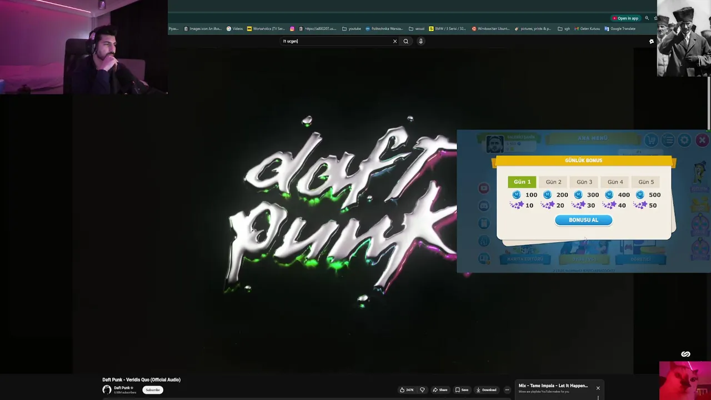Click the Daft Punk Veridis Quo video title
The height and width of the screenshot is (400, 711).
pos(142,380)
